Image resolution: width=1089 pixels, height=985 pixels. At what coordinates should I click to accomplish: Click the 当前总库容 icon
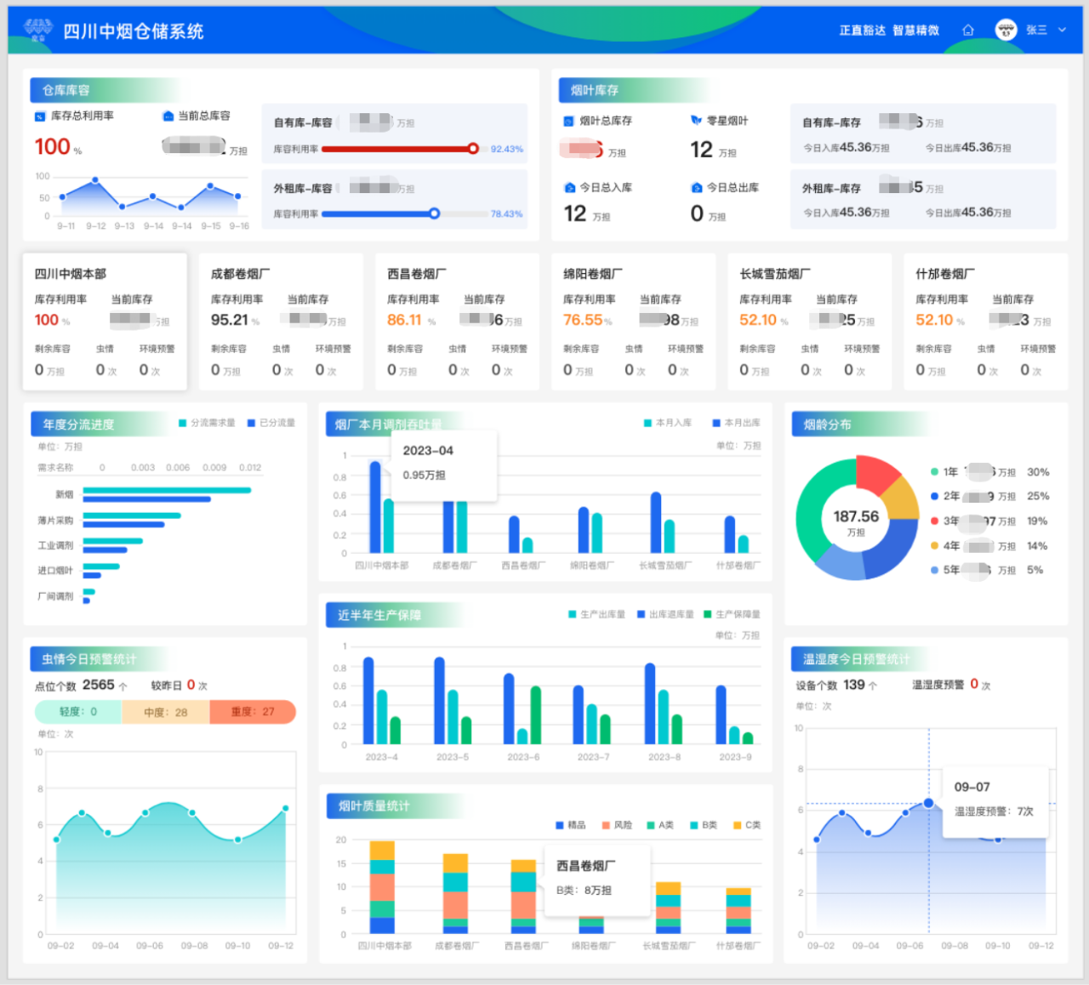168,117
